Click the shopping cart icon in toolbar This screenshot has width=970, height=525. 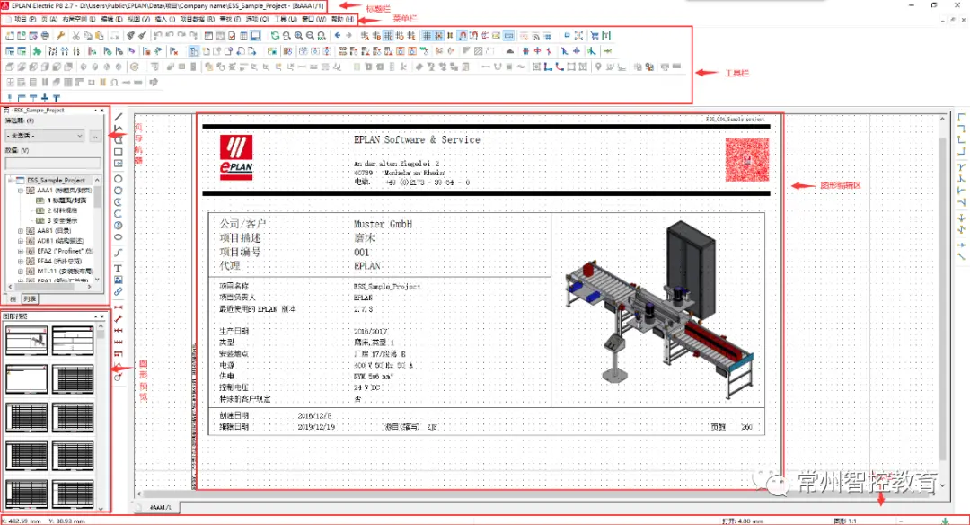(x=595, y=35)
